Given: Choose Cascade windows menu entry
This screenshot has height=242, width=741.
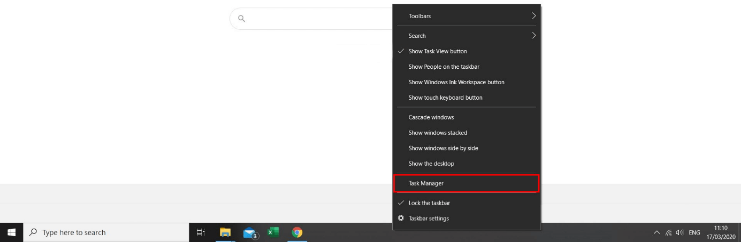Looking at the screenshot, I should pos(431,117).
